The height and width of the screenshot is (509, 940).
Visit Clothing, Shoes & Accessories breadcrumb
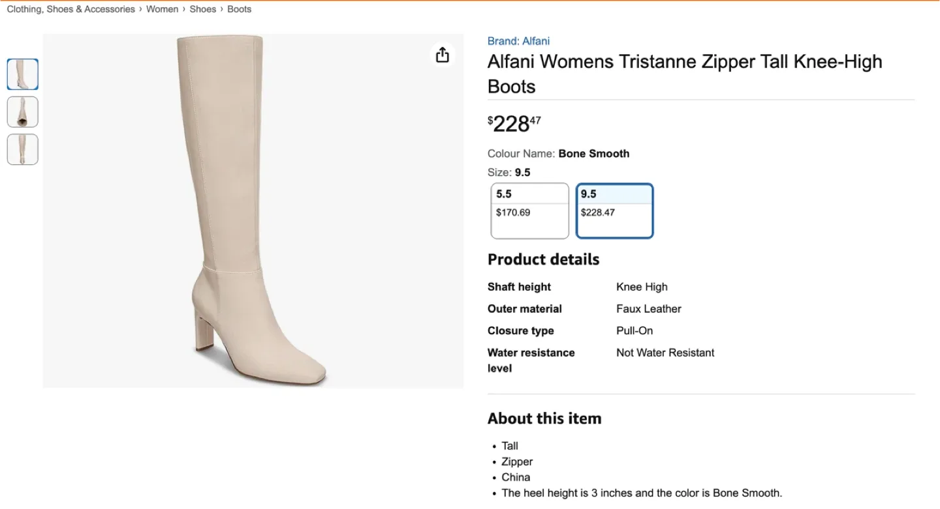[70, 8]
